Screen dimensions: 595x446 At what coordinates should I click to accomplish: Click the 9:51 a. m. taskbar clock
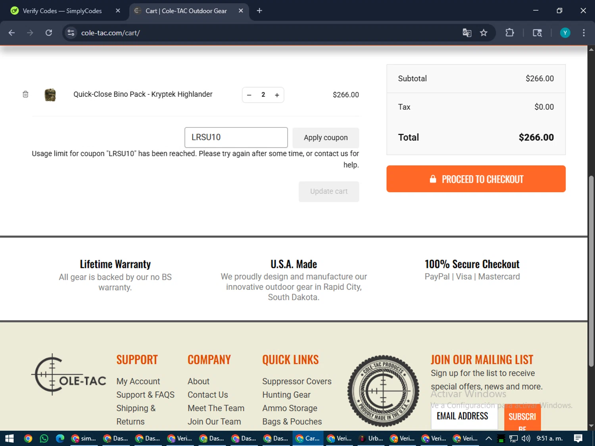[x=549, y=438]
